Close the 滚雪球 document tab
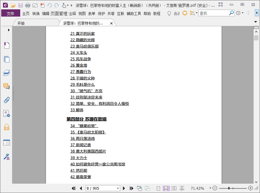Viewport: 260px width, 193px height. click(111, 23)
